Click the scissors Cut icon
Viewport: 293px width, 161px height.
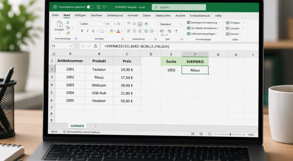[68, 22]
